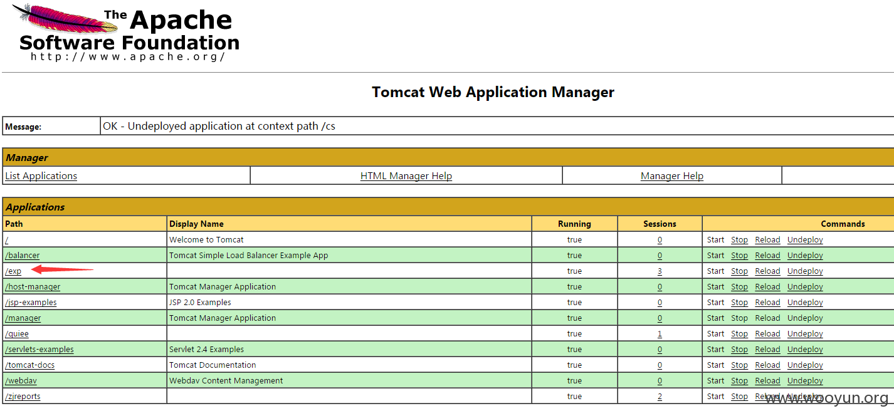Viewport: 894px width, 416px height.
Task: Open the /exp application path
Action: (x=13, y=271)
